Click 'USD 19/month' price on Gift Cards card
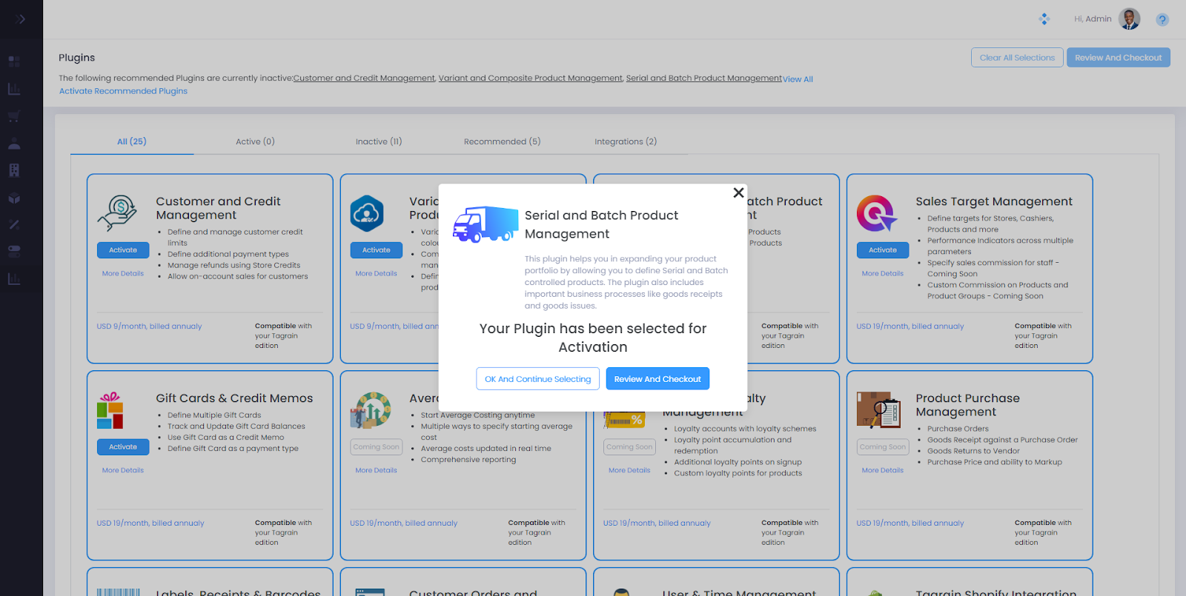This screenshot has height=596, width=1186. (150, 523)
